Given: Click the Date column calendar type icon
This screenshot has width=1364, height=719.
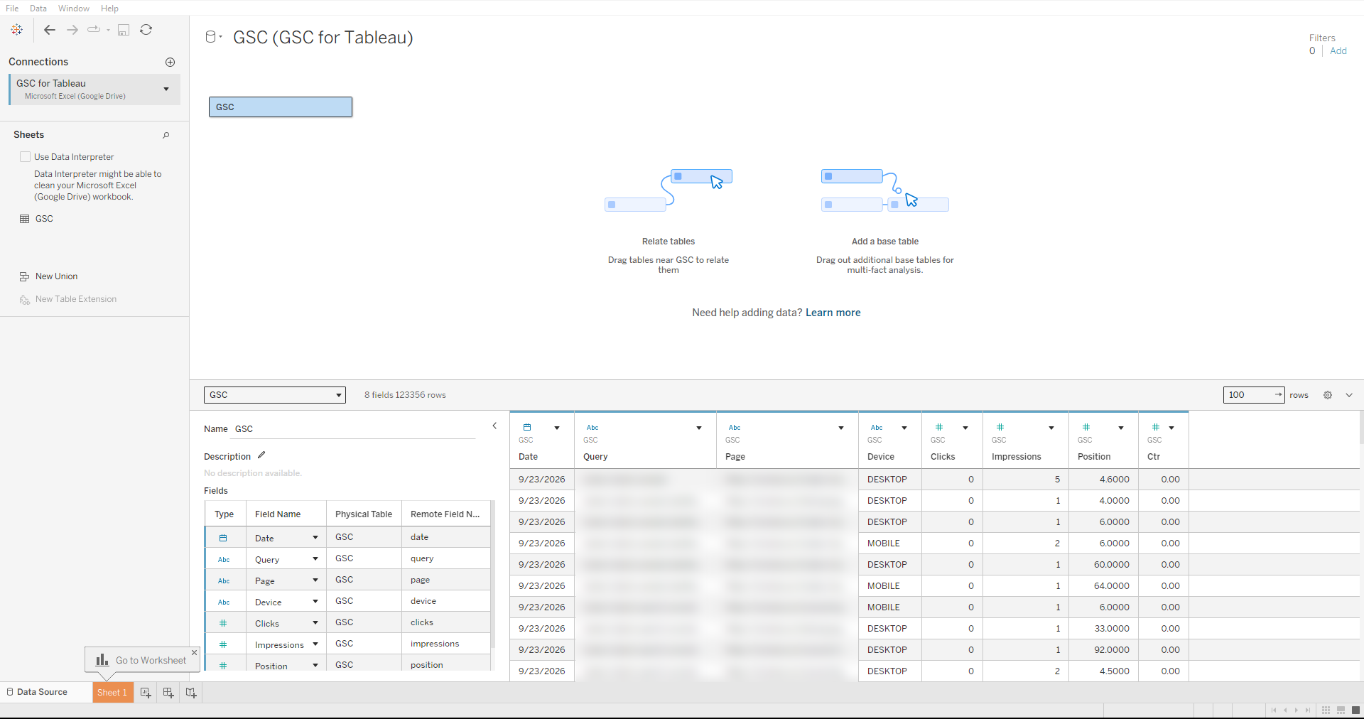Looking at the screenshot, I should [527, 428].
